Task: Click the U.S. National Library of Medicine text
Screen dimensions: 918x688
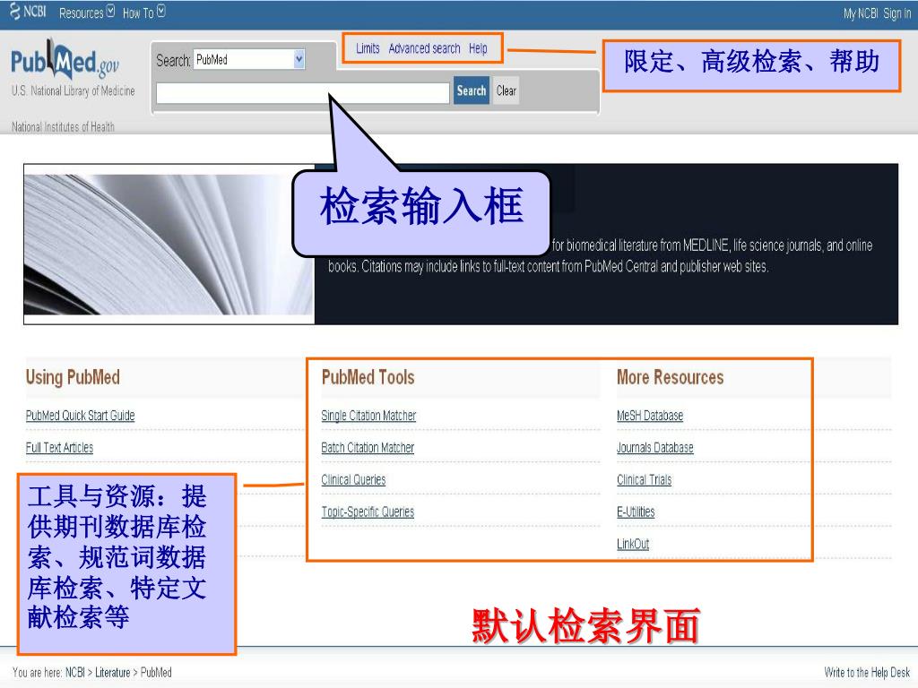Action: coord(74,90)
